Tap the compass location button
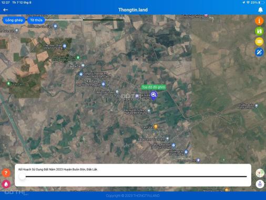266x200 pixels. (260, 184)
